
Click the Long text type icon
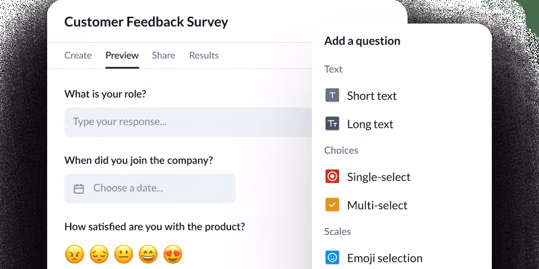[x=332, y=124]
